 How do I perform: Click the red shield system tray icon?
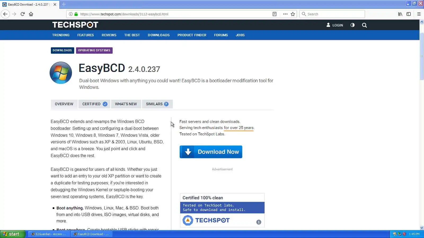coord(404,234)
